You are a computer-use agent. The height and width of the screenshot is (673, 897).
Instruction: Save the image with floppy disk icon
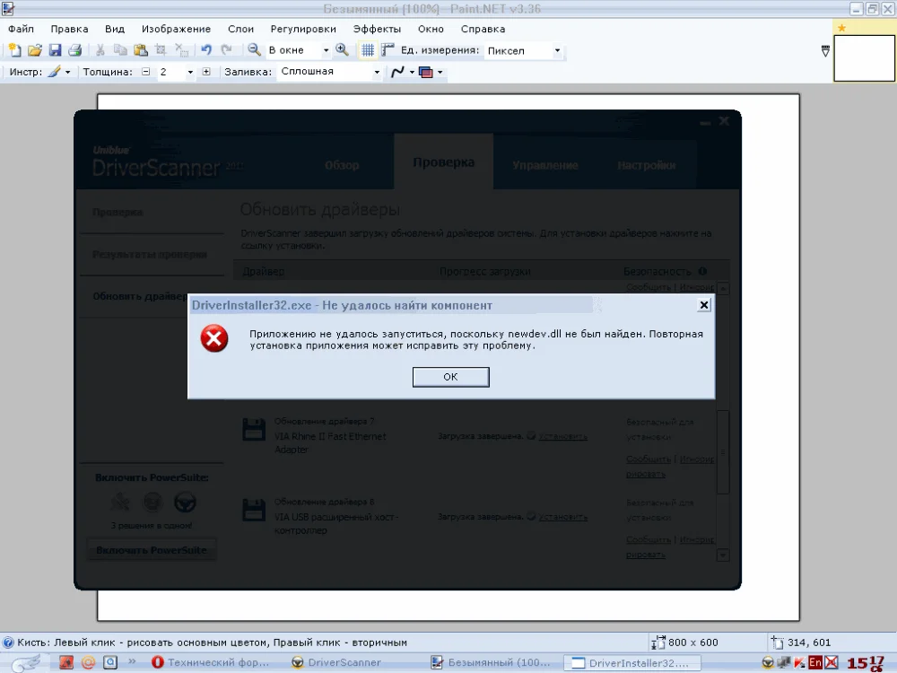pos(55,50)
